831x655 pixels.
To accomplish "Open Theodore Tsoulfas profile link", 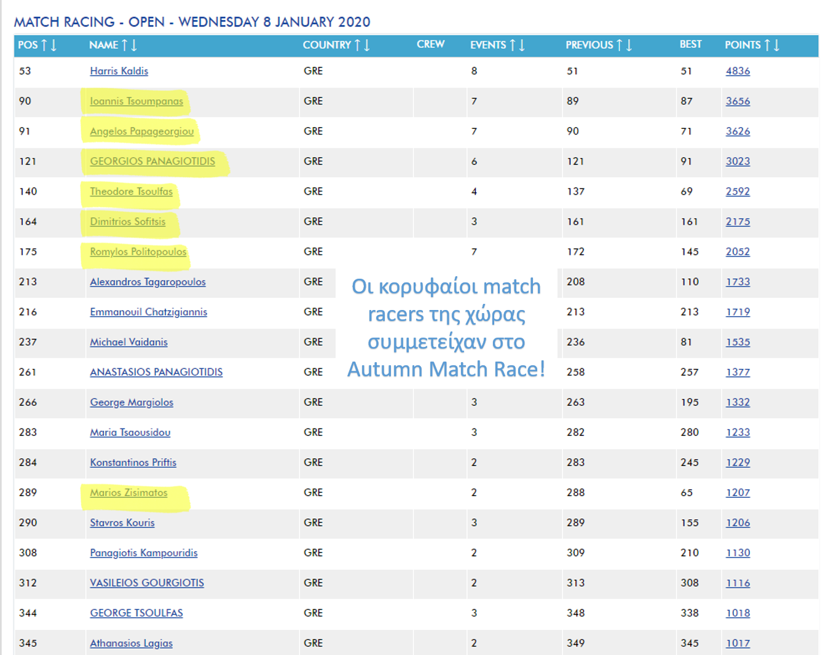I will [x=132, y=192].
